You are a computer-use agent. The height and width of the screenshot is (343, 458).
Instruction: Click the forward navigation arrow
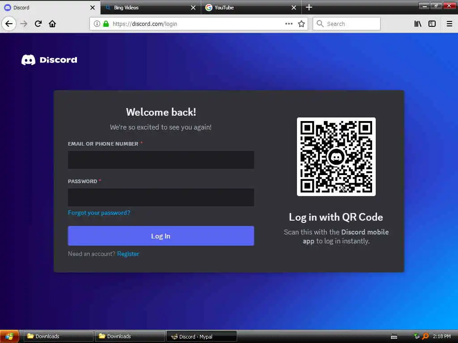(24, 24)
